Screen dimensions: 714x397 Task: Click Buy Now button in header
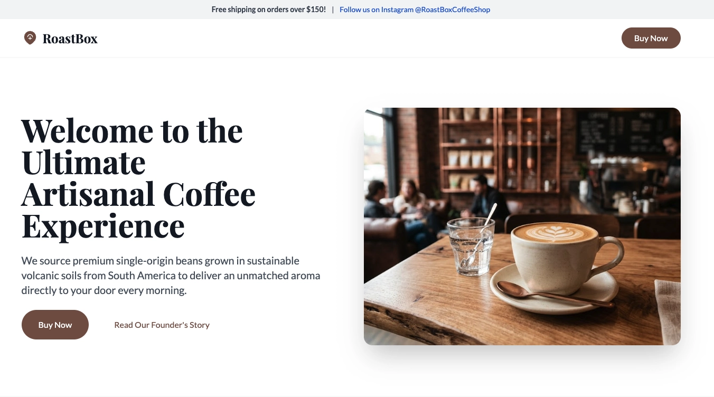651,38
